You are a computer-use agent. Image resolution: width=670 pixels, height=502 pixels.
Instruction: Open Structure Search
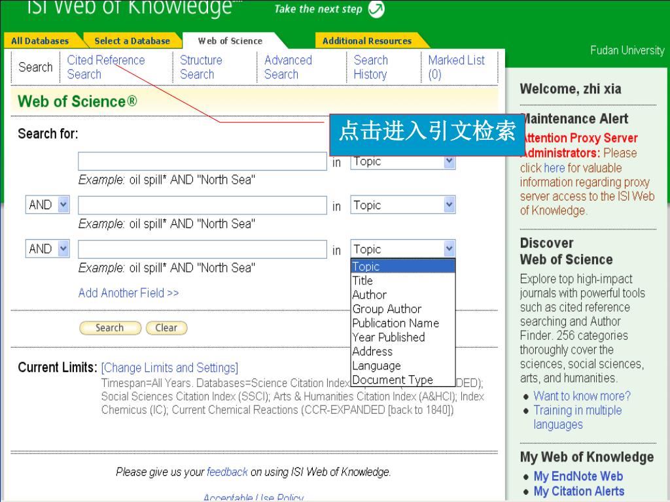pyautogui.click(x=201, y=67)
